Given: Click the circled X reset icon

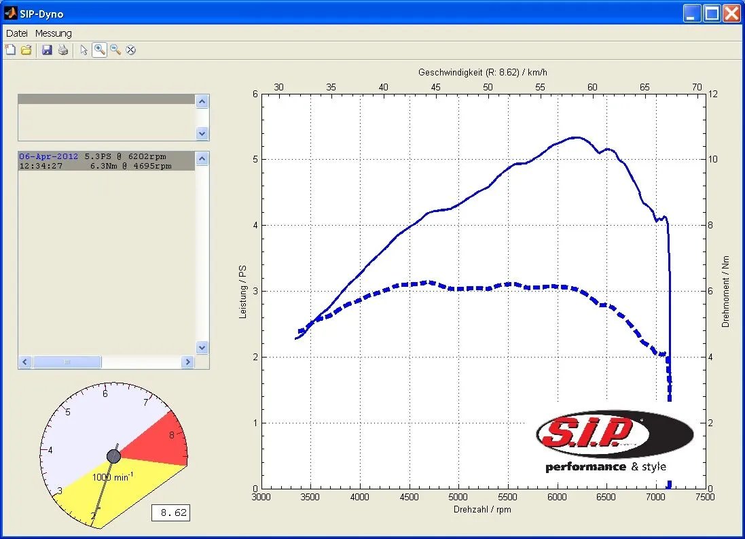Looking at the screenshot, I should [131, 50].
